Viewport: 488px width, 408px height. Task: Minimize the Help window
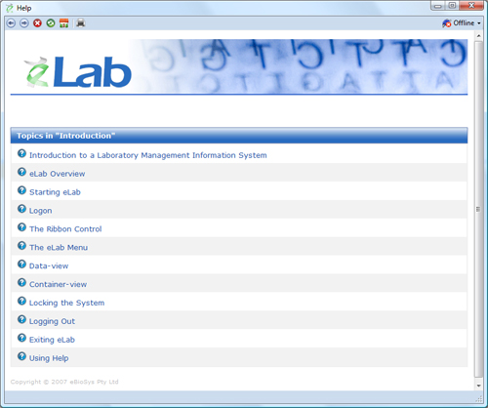438,6
